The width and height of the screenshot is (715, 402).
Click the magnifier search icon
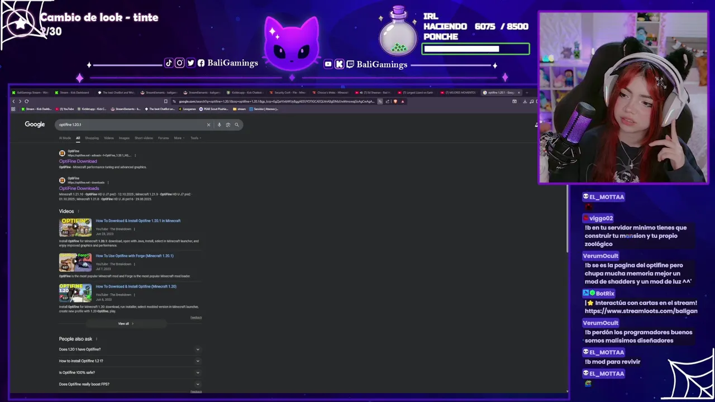(x=237, y=125)
